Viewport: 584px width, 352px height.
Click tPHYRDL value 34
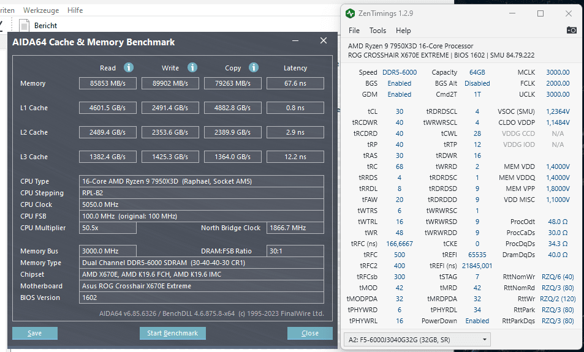point(477,310)
